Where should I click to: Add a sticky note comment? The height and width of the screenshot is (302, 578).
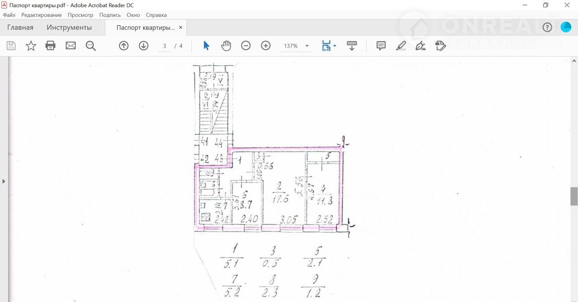(x=381, y=46)
